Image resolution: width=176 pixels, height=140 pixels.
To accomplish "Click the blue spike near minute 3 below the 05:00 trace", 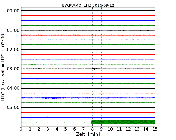I will coord(47,117).
